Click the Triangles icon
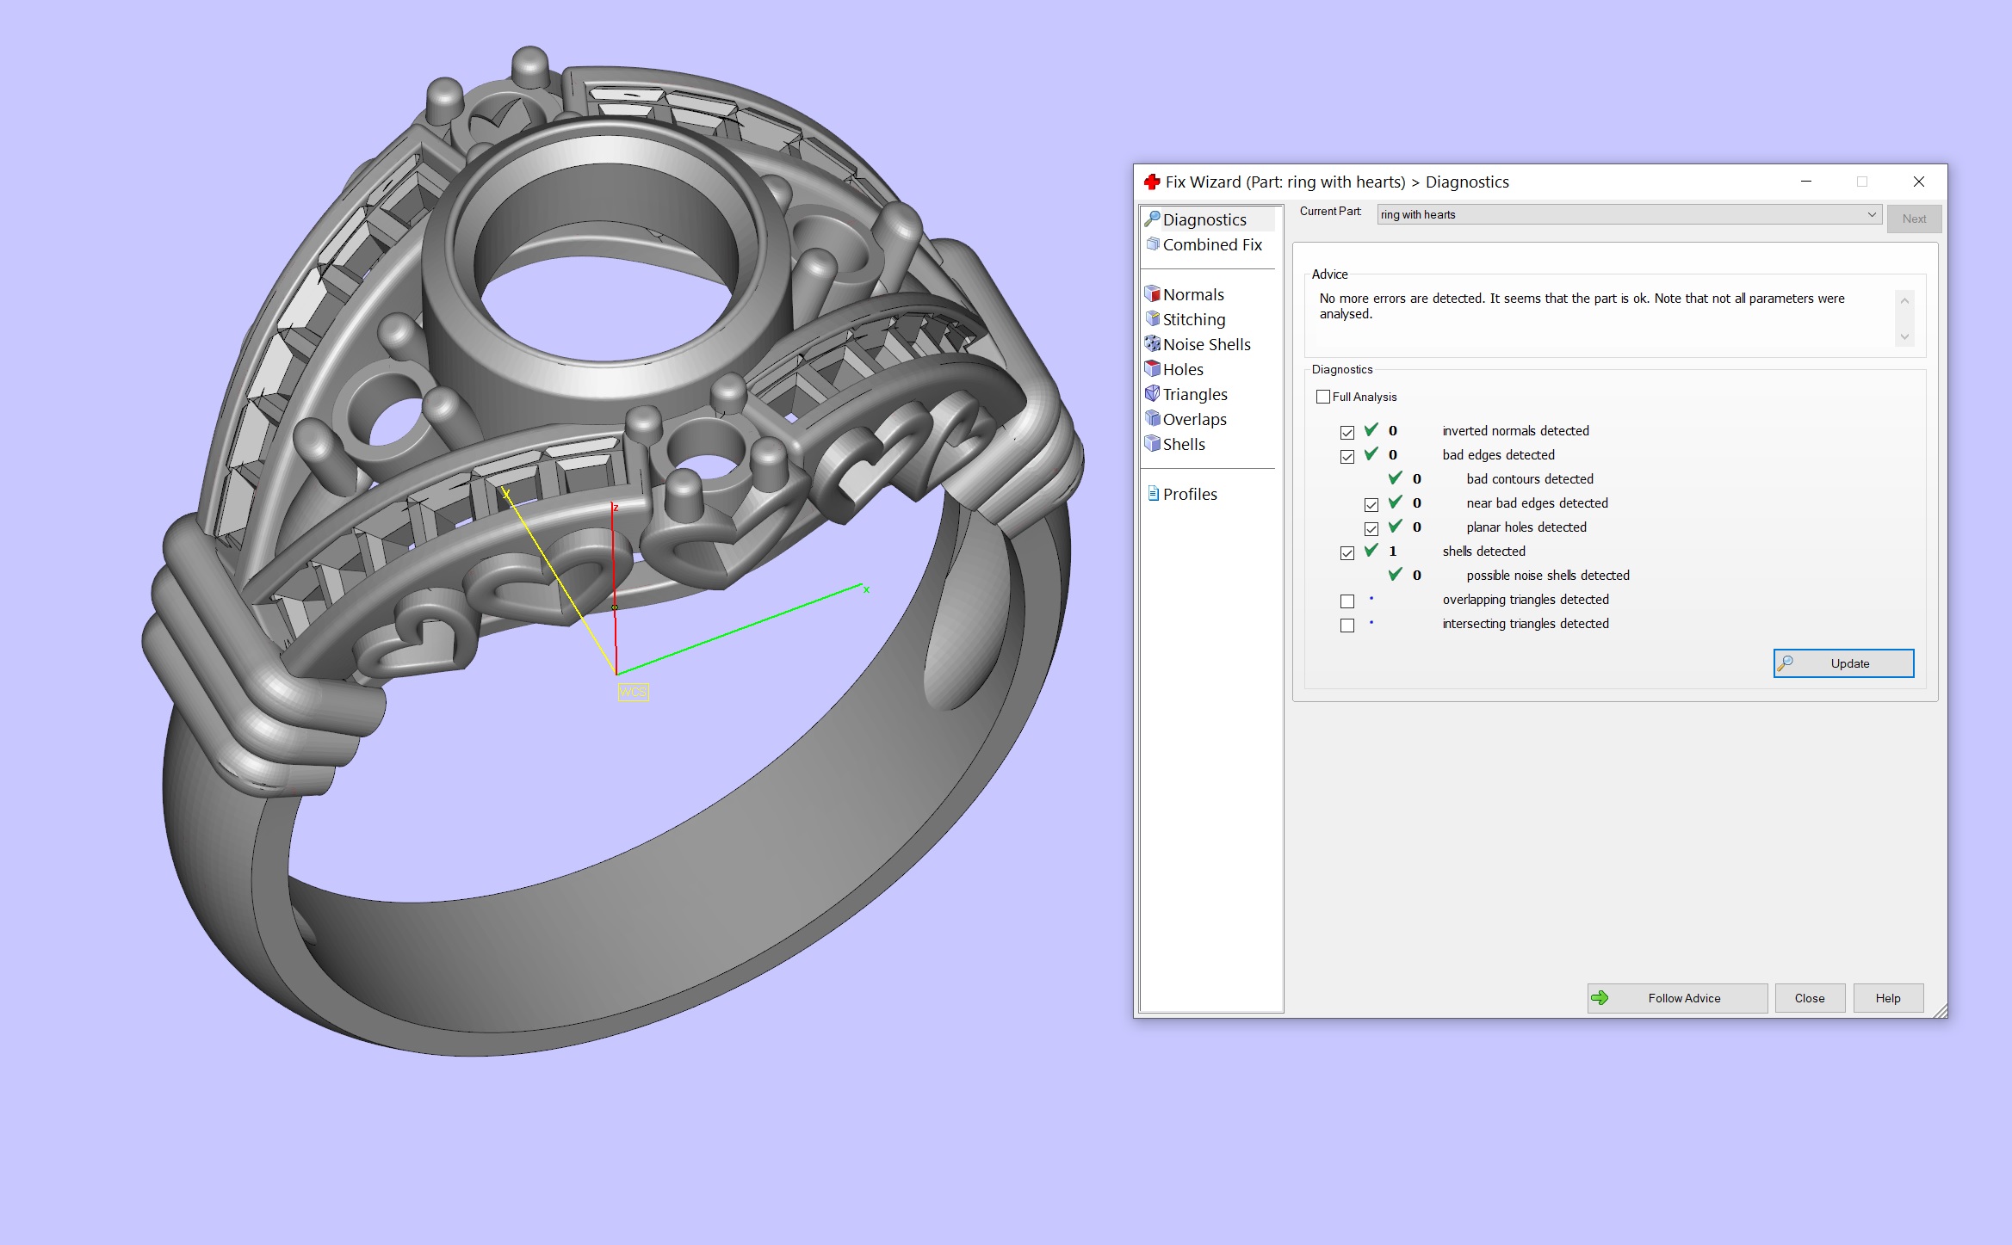The image size is (2012, 1245). (1152, 394)
